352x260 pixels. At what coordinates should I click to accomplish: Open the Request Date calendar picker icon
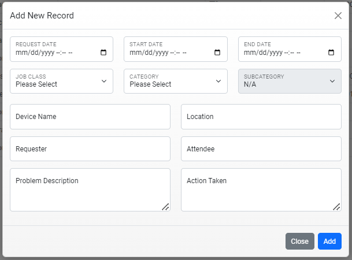point(103,53)
